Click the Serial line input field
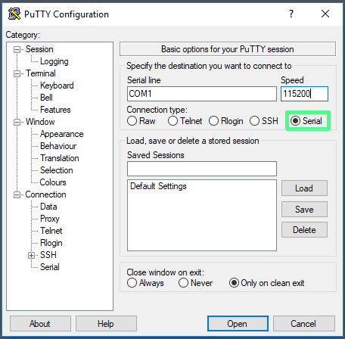 pyautogui.click(x=202, y=94)
